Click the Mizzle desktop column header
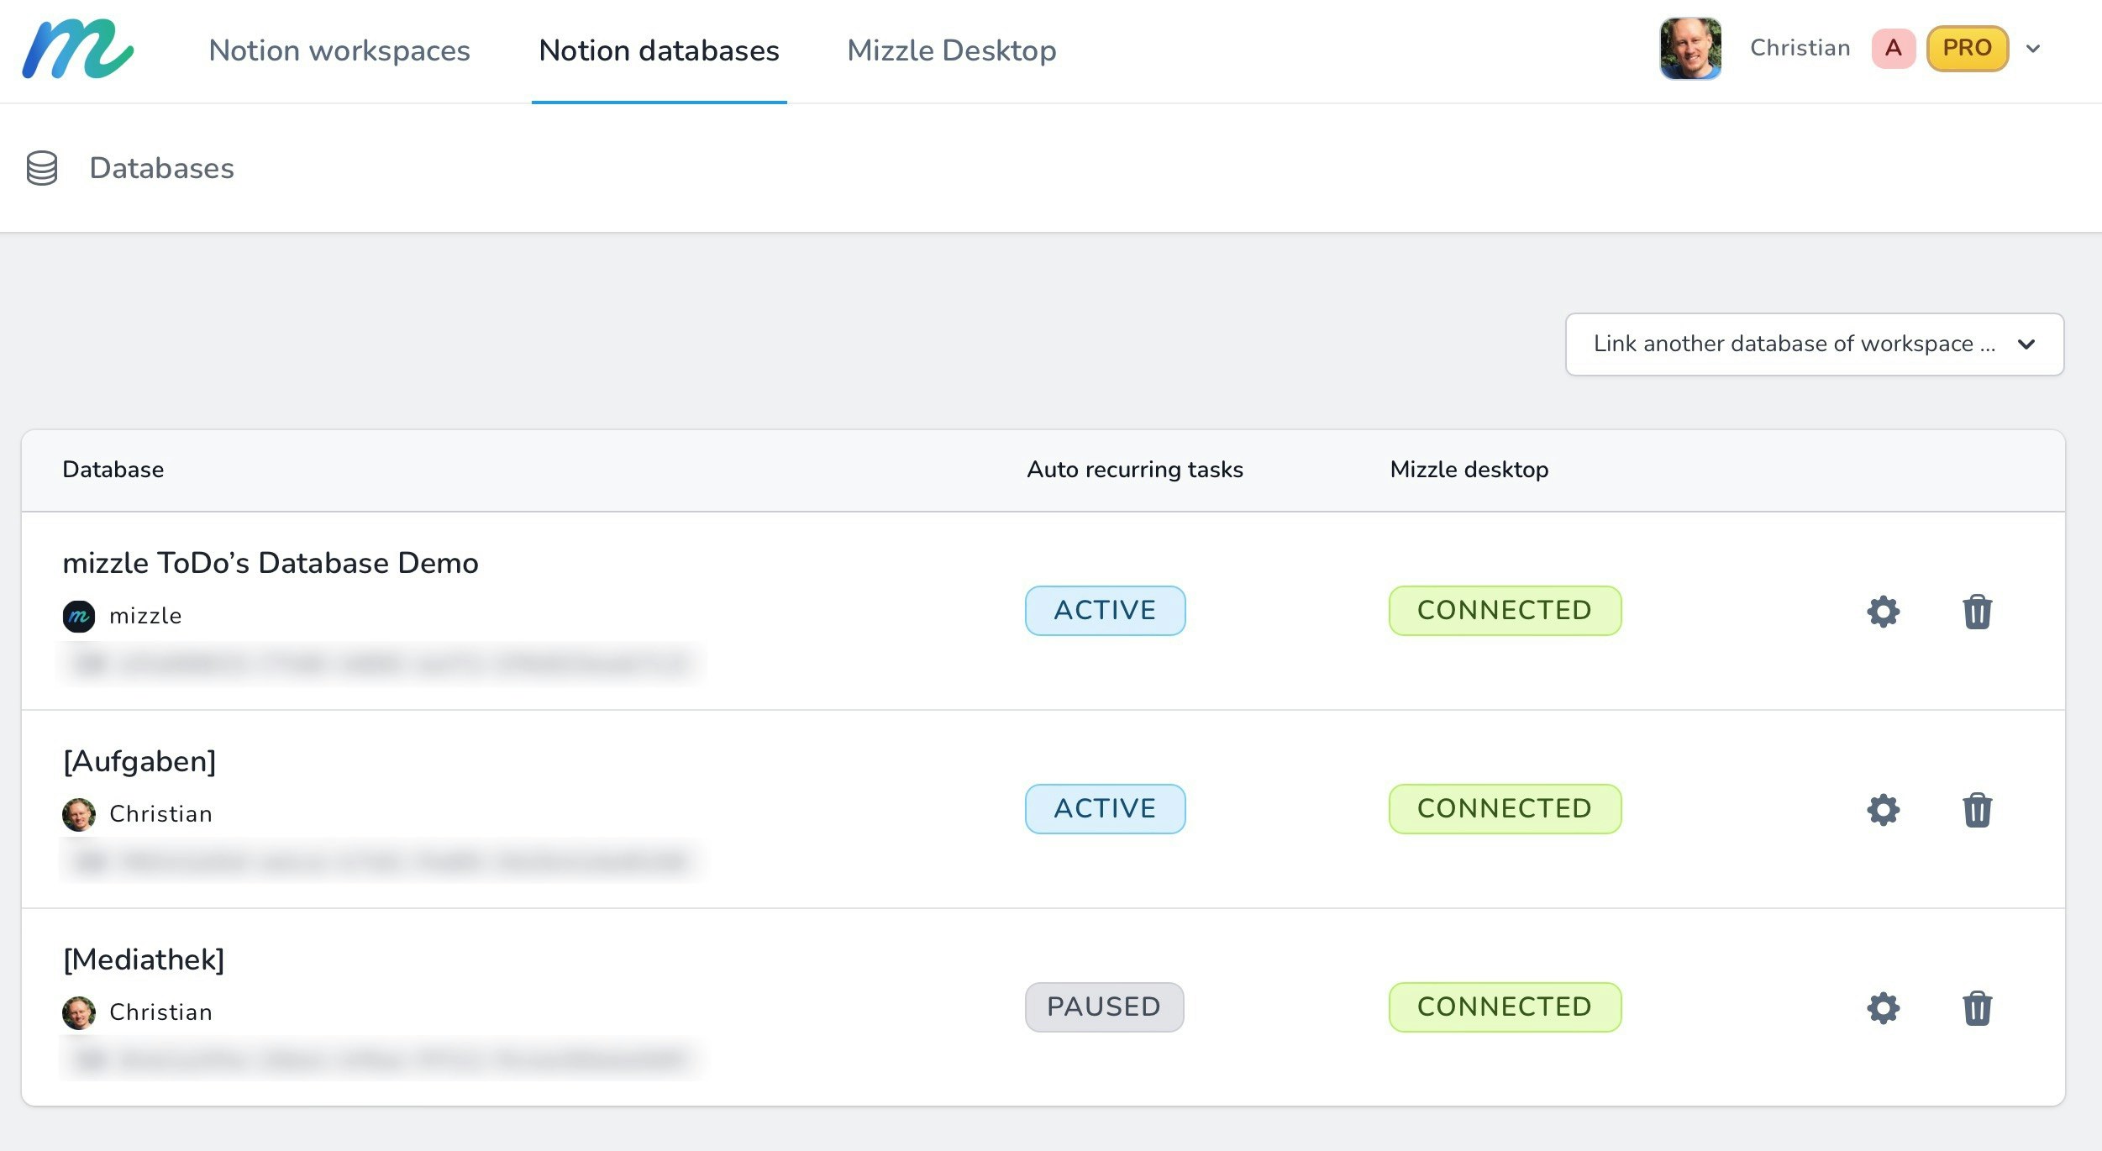 click(1469, 470)
